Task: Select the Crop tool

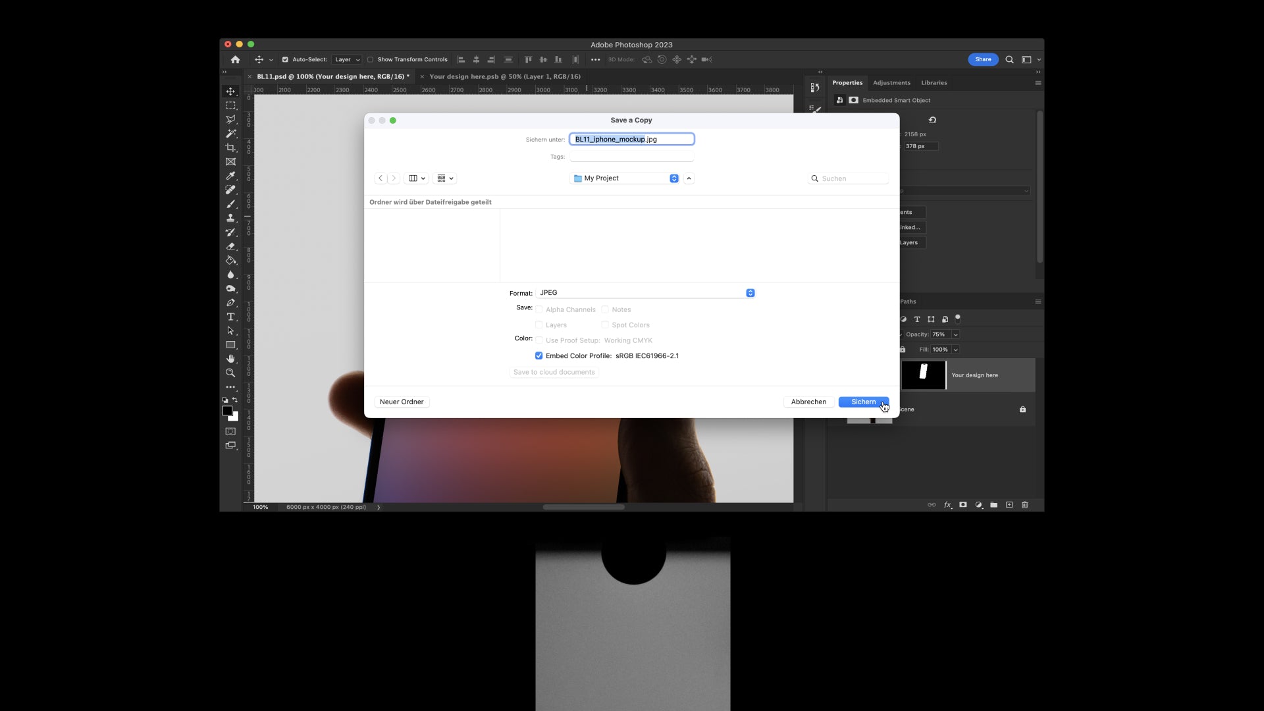Action: tap(231, 147)
